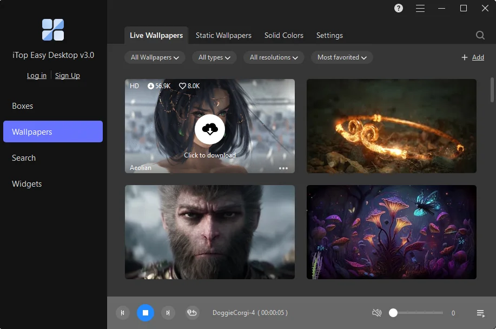Unmute the wallpaper sound speaker icon
This screenshot has width=496, height=329.
tap(377, 313)
